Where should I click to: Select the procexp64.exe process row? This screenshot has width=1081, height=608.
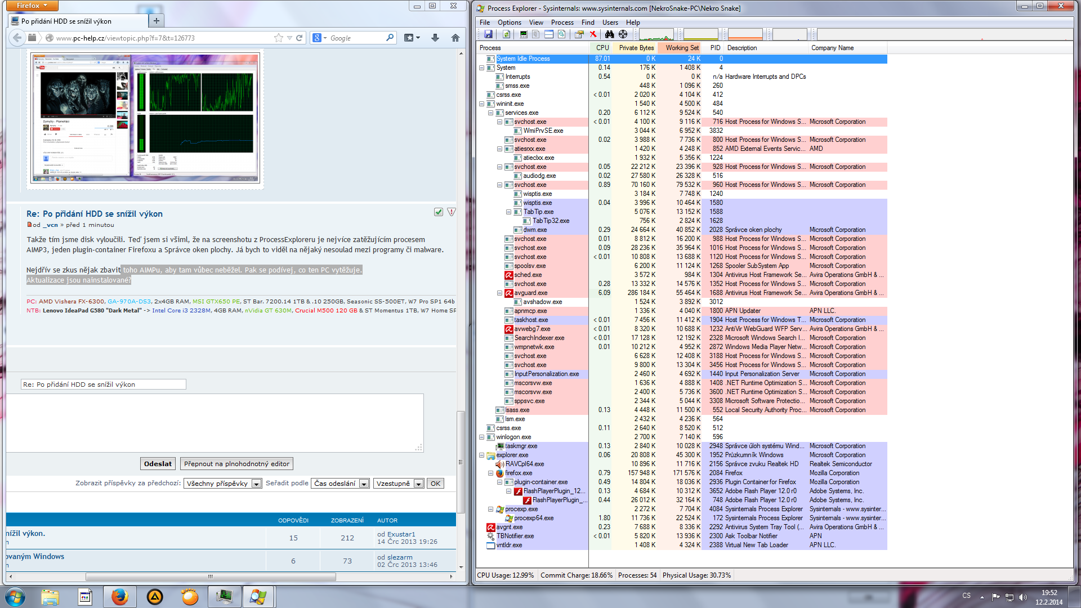[681, 518]
